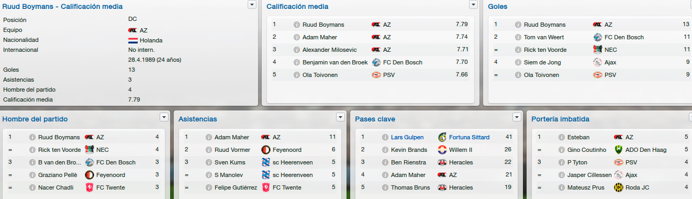Select the Alexander Milosevic row

point(370,50)
